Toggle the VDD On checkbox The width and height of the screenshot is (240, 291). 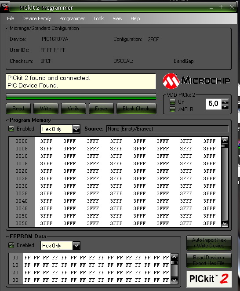[172, 102]
